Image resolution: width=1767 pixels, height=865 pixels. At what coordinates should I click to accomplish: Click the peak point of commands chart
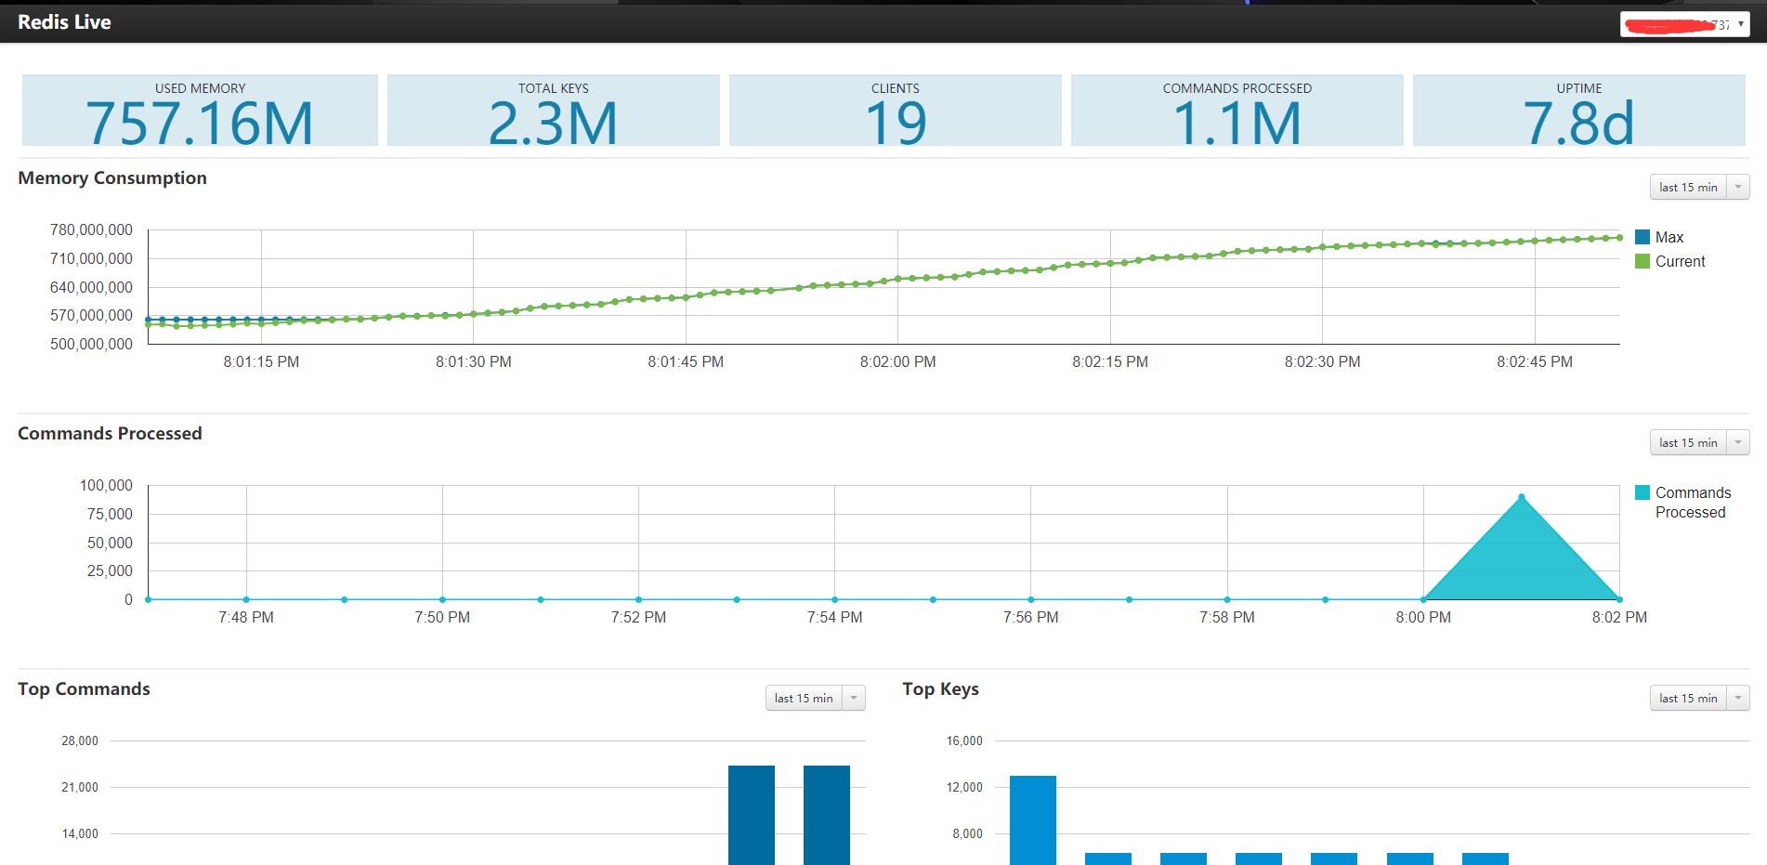pyautogui.click(x=1521, y=497)
